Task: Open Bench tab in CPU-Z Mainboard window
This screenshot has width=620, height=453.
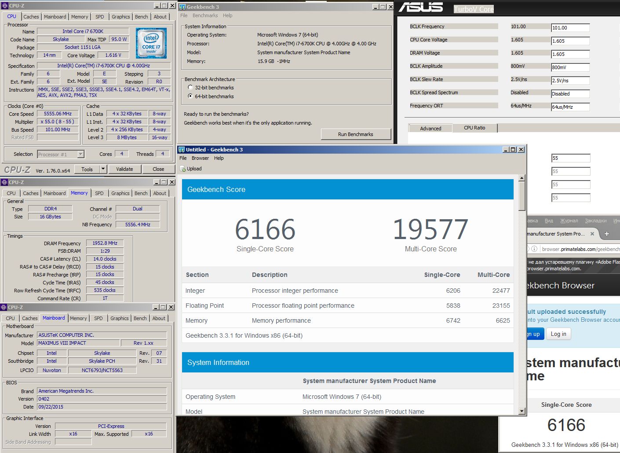Action: pos(140,318)
